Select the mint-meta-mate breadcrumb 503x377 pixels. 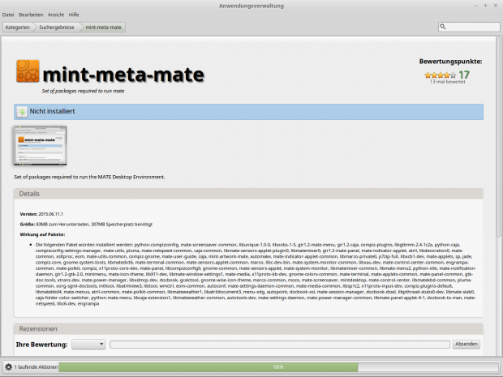[103, 28]
